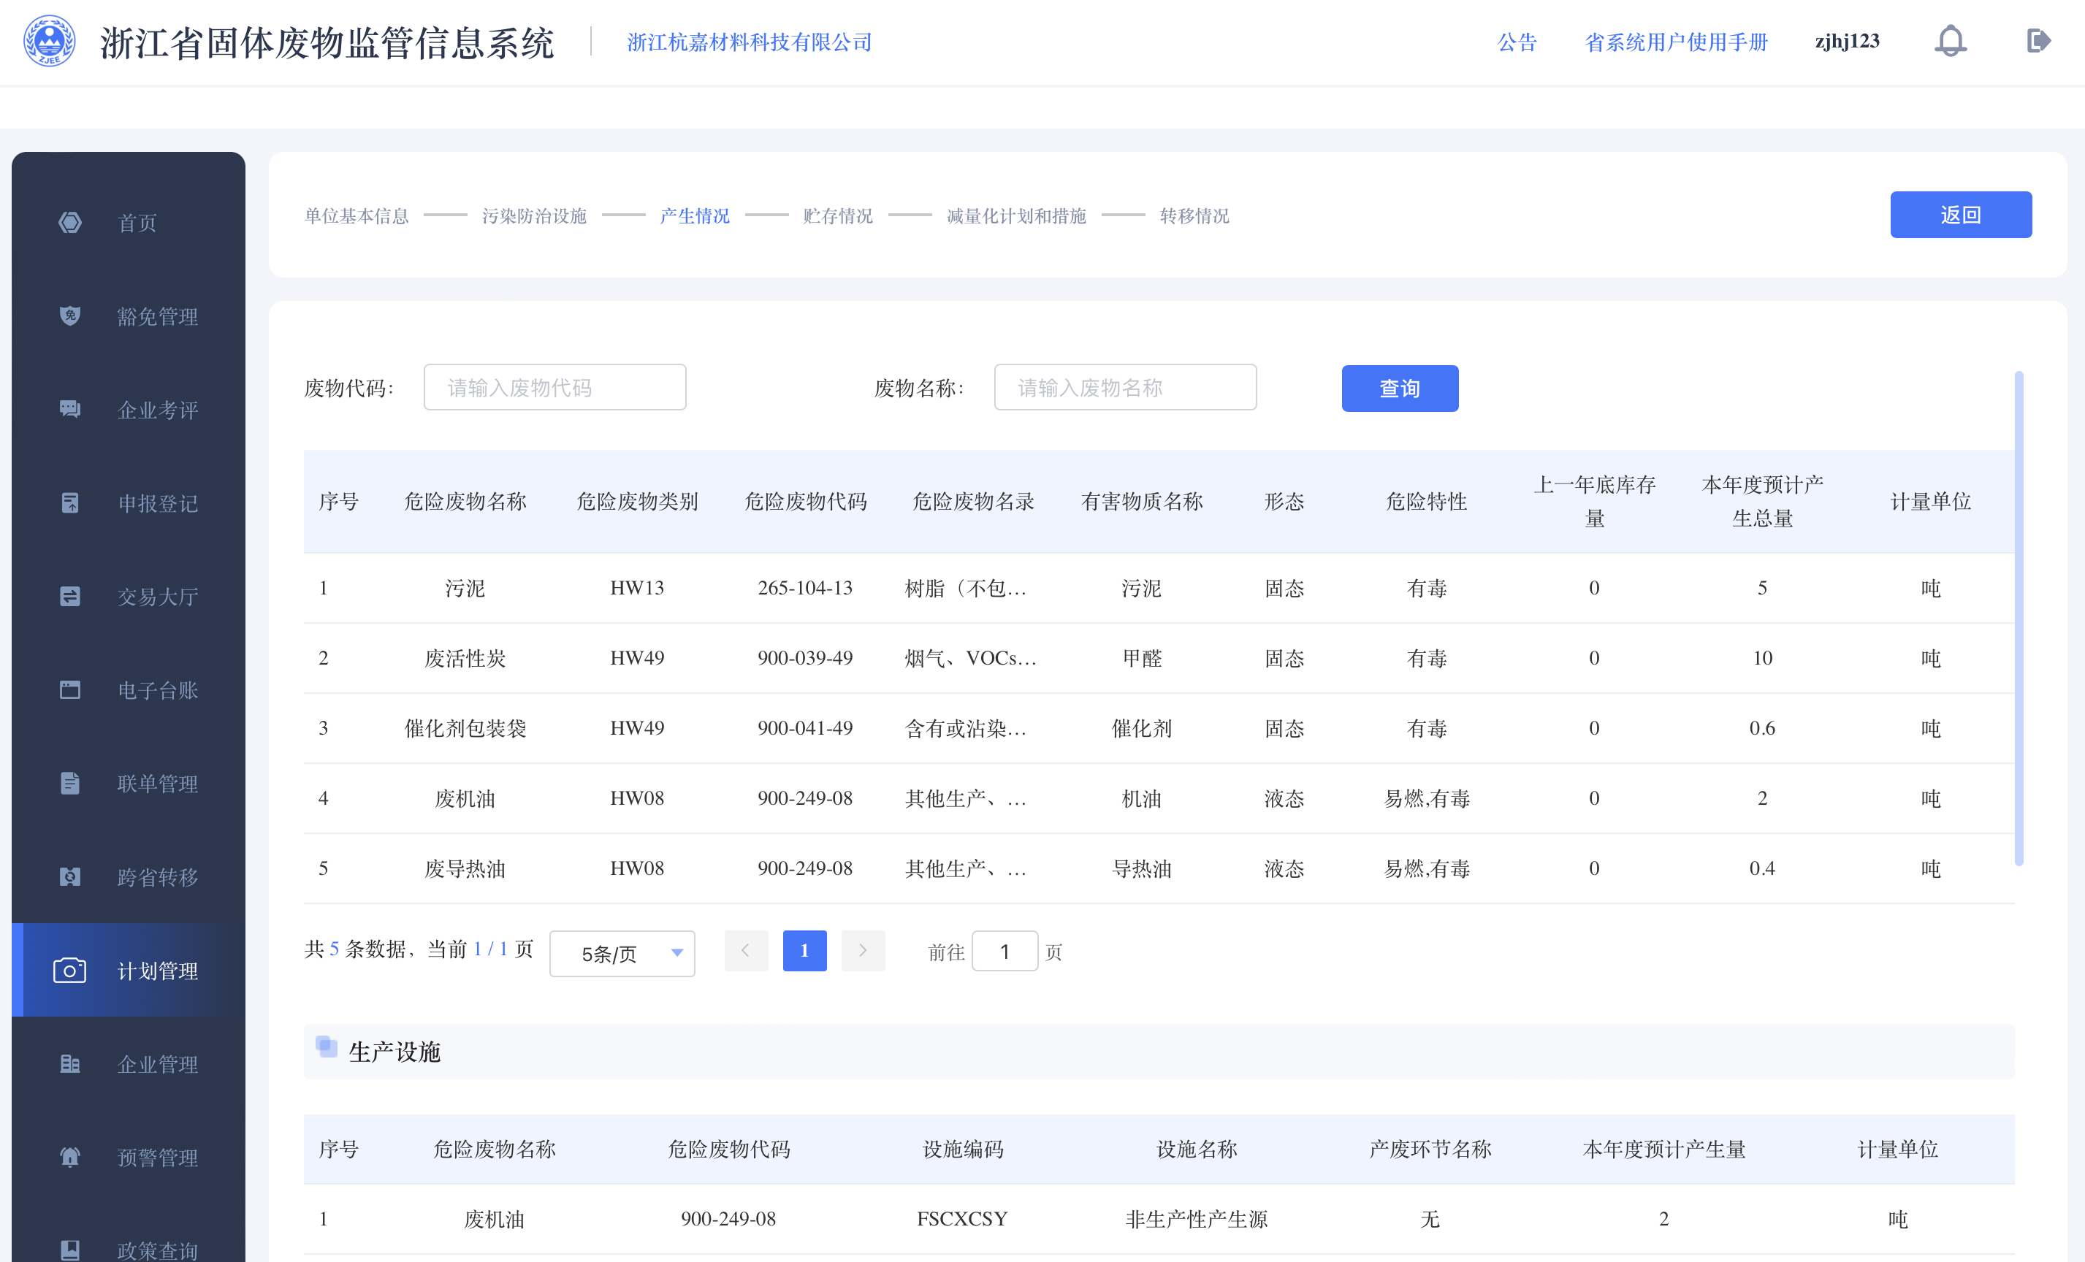
Task: Switch to 单位基本信息 step
Action: [x=357, y=215]
